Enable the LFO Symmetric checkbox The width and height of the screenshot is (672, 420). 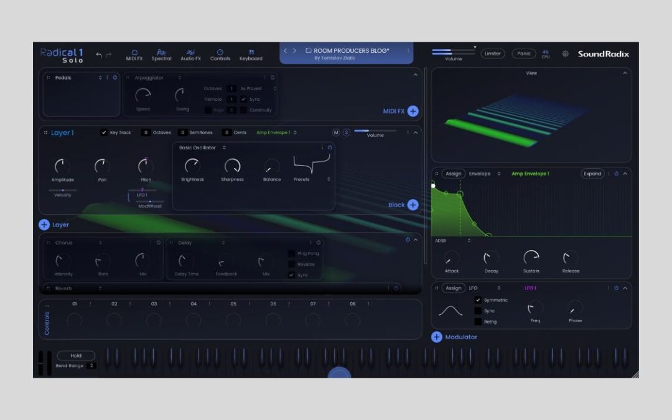tap(478, 300)
